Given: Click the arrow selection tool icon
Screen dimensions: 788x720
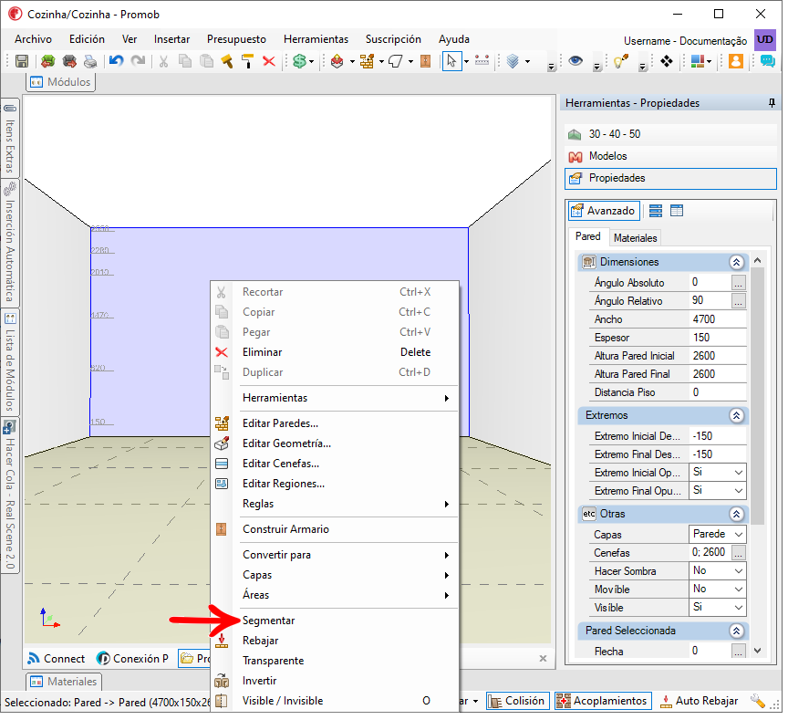Looking at the screenshot, I should (x=451, y=61).
